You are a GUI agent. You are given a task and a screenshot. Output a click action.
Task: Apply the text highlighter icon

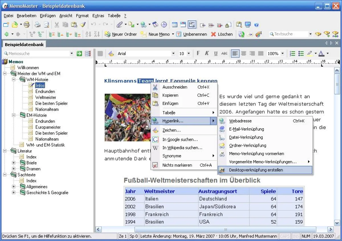click(x=310, y=53)
